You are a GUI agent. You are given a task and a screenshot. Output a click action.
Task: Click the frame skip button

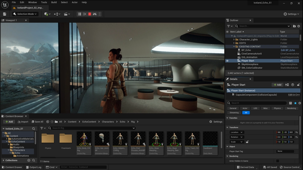click(x=85, y=14)
